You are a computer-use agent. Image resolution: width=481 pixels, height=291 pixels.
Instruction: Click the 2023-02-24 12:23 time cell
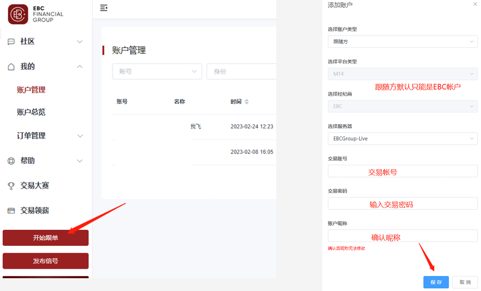pos(252,126)
